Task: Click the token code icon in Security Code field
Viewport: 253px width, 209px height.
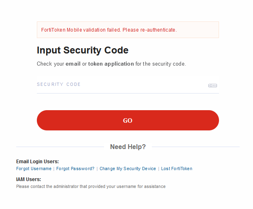Action: click(x=213, y=85)
